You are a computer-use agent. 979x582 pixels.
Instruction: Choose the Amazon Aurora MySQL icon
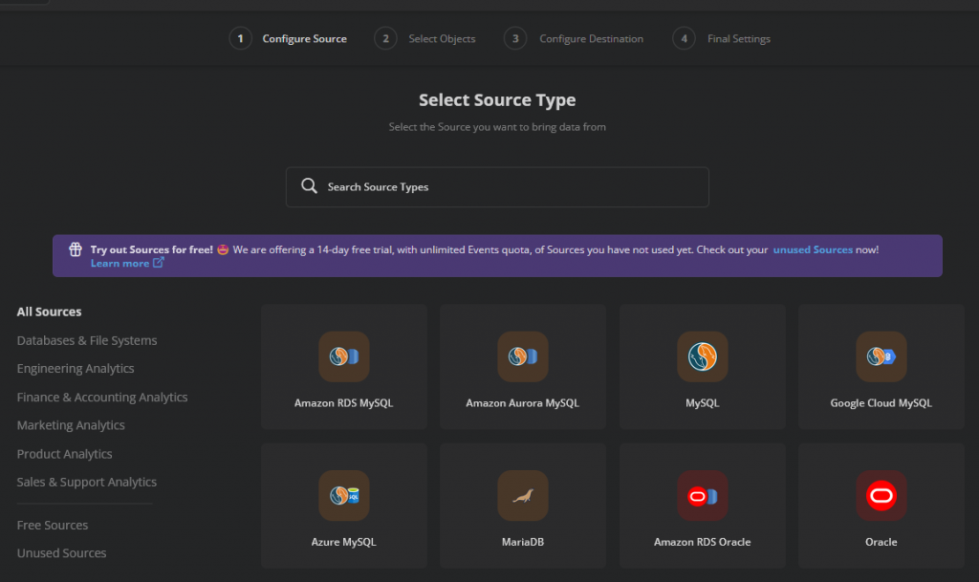(x=523, y=356)
